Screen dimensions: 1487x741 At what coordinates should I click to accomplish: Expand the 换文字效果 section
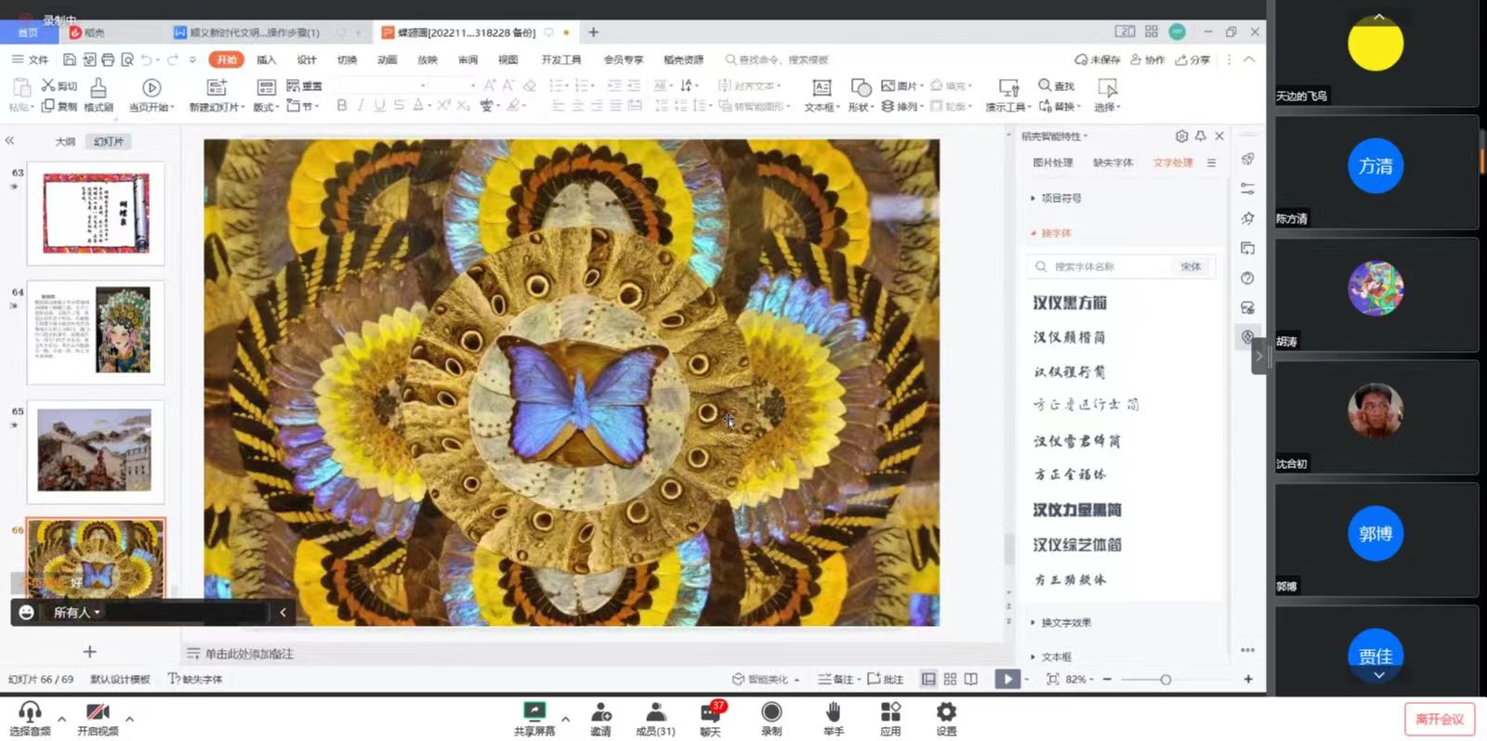pyautogui.click(x=1065, y=623)
